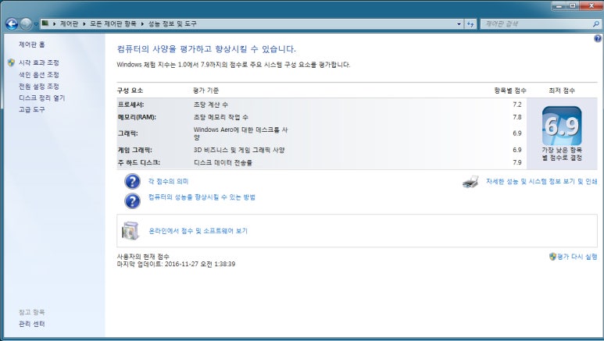Click the 디스크 데이터 전송률 description text
The image size is (604, 341).
tap(223, 163)
